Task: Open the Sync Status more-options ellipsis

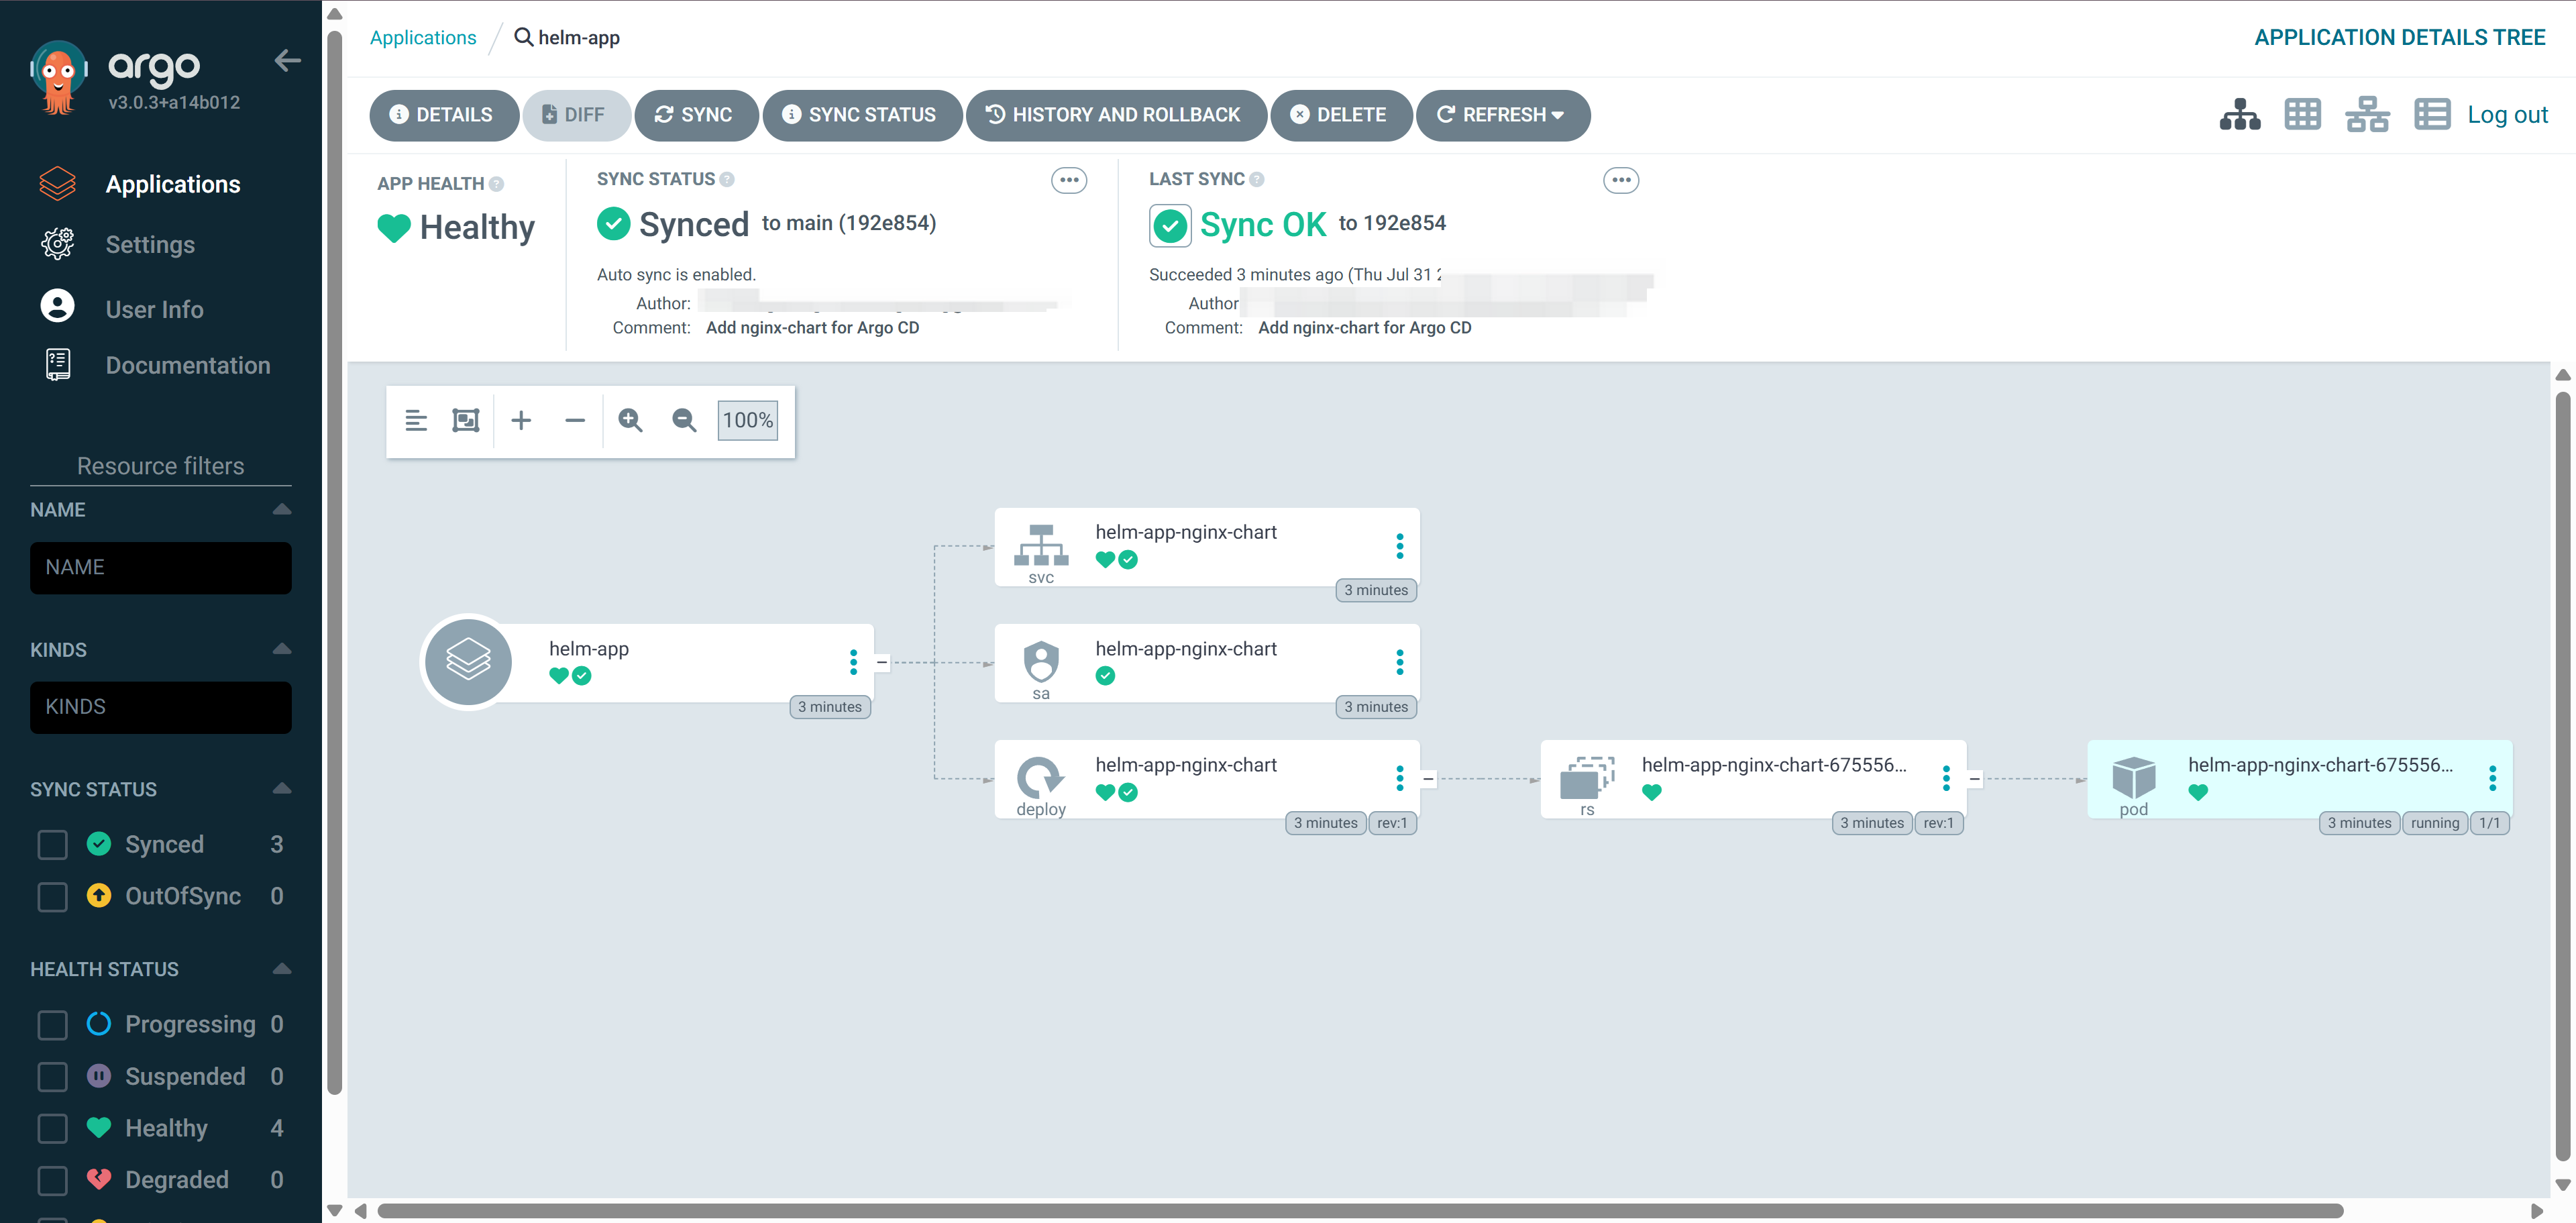Action: 1069,181
